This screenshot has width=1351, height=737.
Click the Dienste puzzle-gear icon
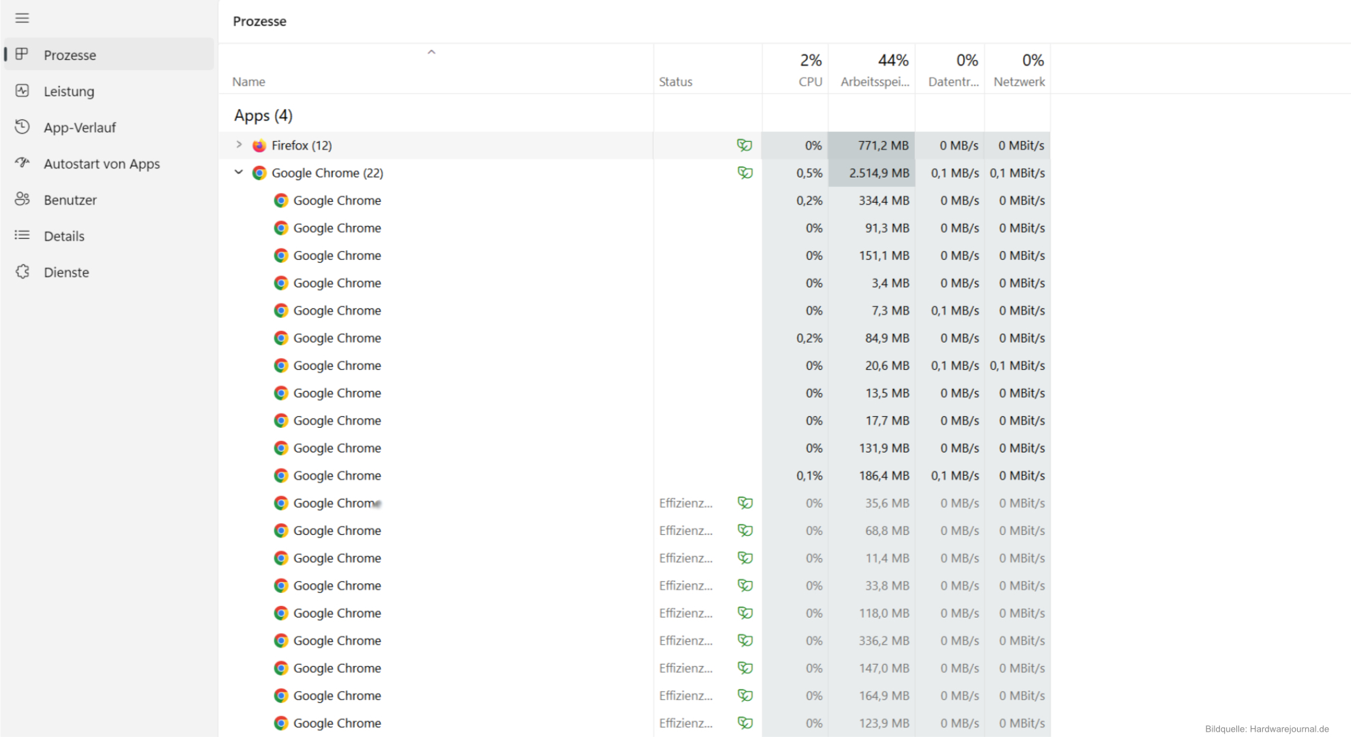pos(22,271)
